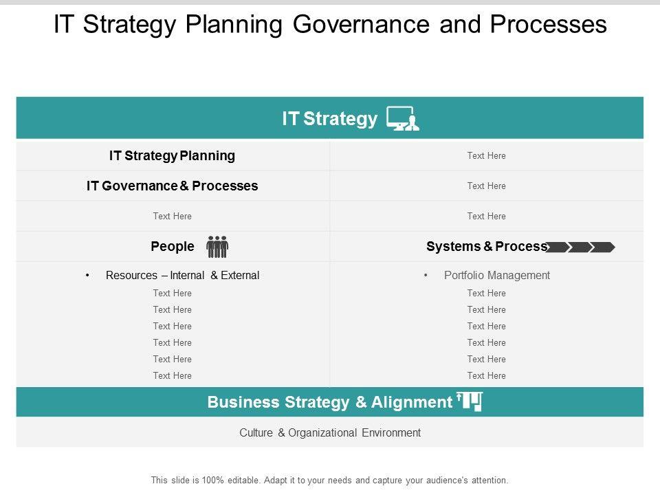The image size is (660, 495).
Task: Select first Text Here under Resources bullet
Action: [x=172, y=294]
